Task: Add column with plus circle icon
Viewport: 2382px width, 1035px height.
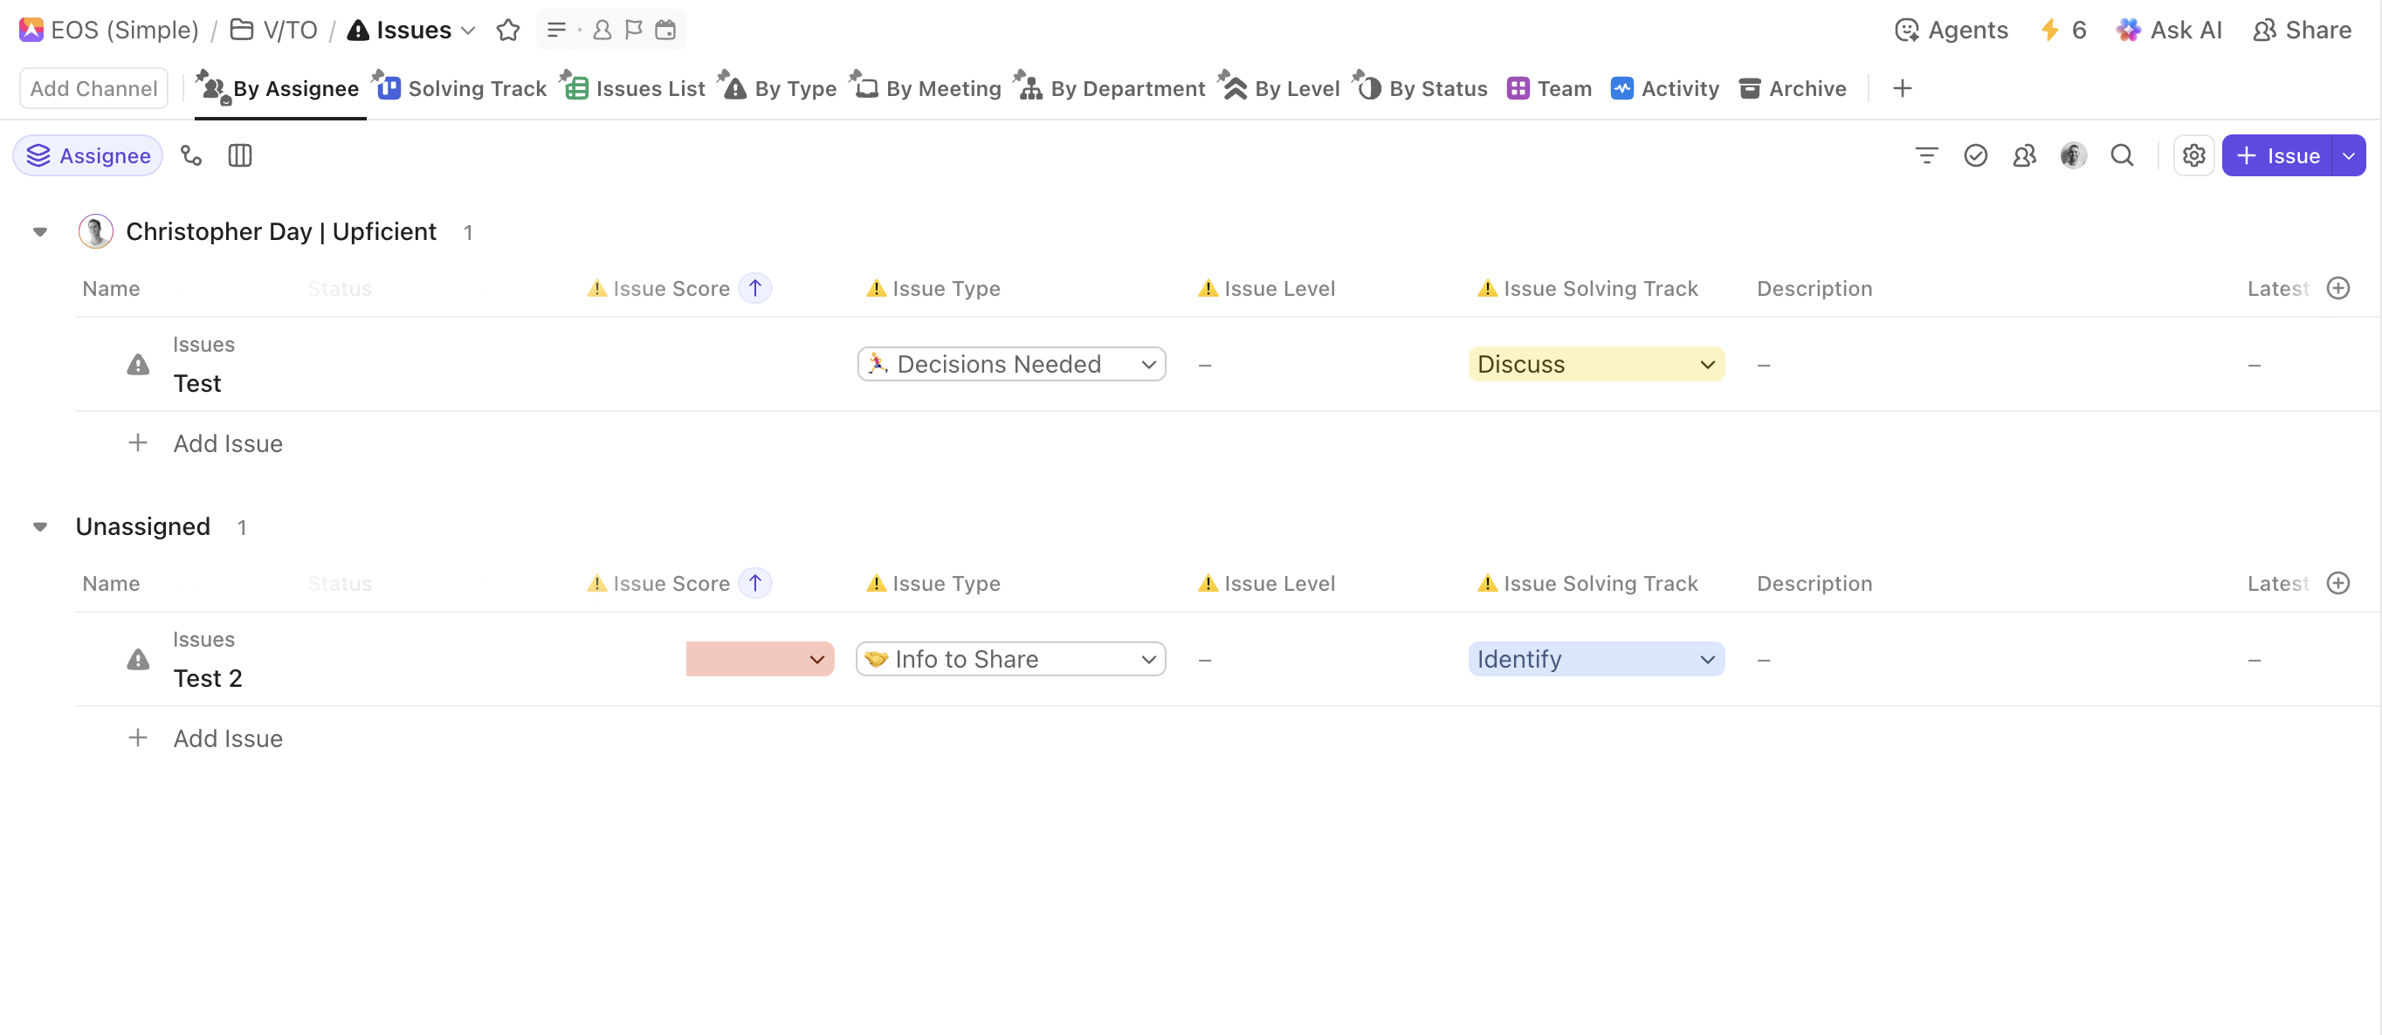Action: (x=2338, y=288)
